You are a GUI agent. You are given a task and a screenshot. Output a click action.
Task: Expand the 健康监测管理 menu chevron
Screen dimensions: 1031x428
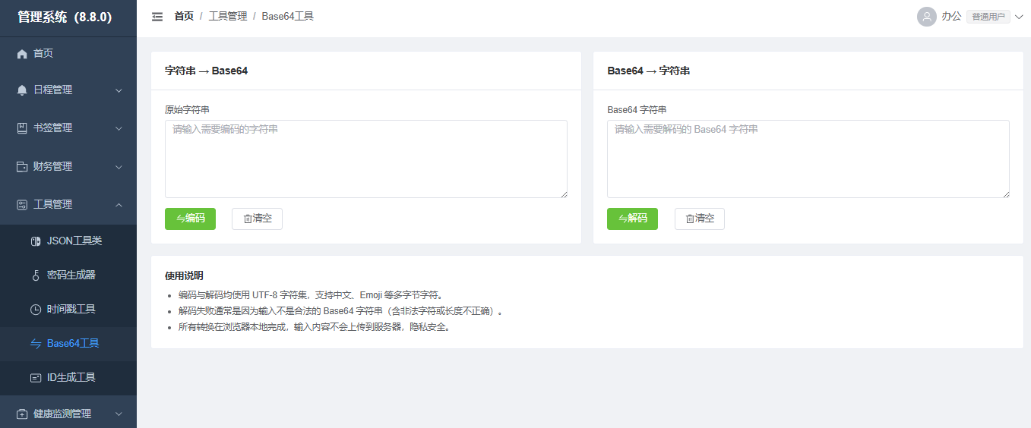pos(119,414)
